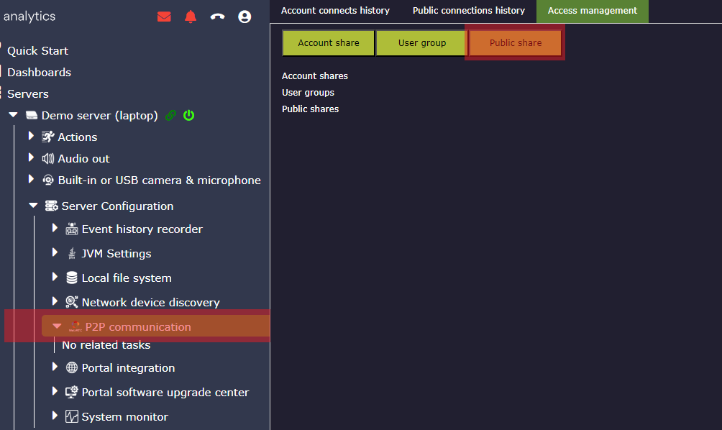Click the User group button

click(422, 43)
